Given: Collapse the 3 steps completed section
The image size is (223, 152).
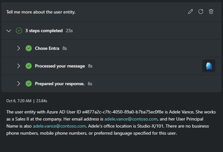Looking at the screenshot, I should (9, 31).
